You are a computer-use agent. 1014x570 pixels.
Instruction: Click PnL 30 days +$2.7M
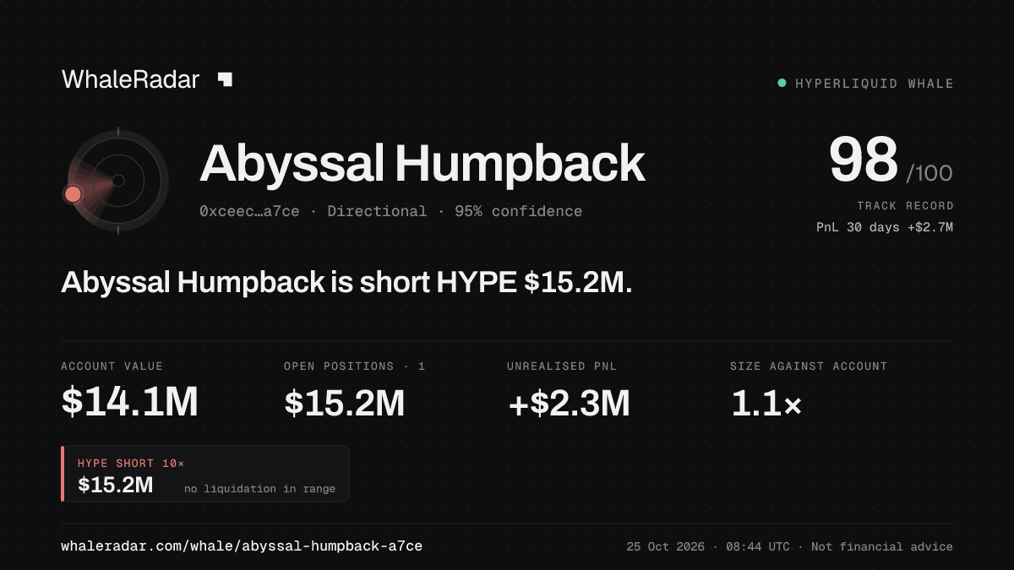pyautogui.click(x=885, y=227)
